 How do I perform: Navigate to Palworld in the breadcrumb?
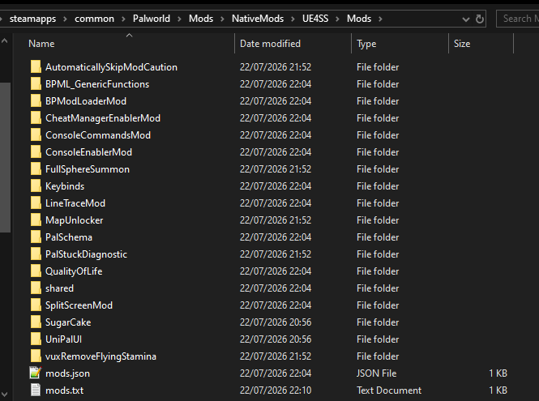pos(152,19)
